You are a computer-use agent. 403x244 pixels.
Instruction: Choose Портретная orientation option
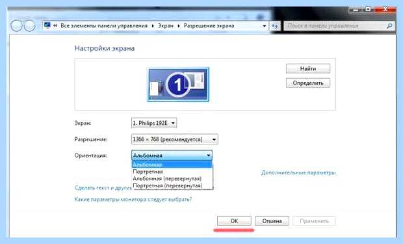coord(172,171)
